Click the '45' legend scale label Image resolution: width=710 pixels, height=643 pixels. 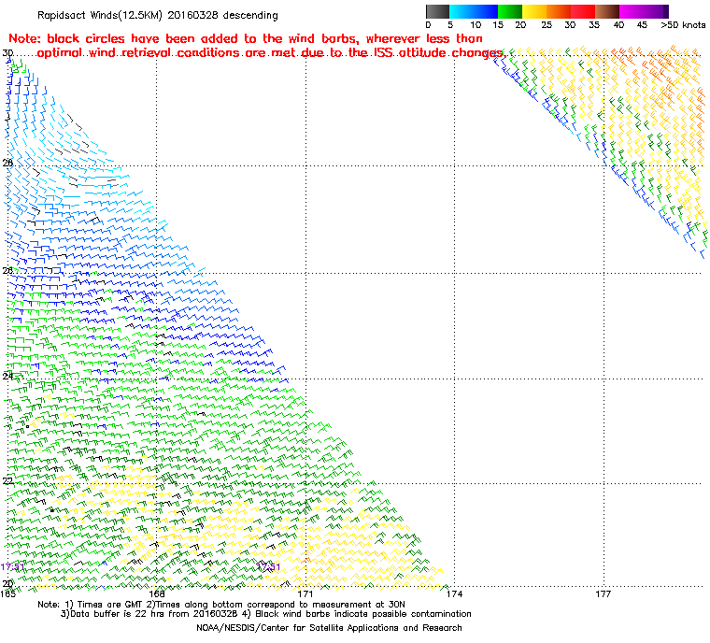click(x=642, y=25)
